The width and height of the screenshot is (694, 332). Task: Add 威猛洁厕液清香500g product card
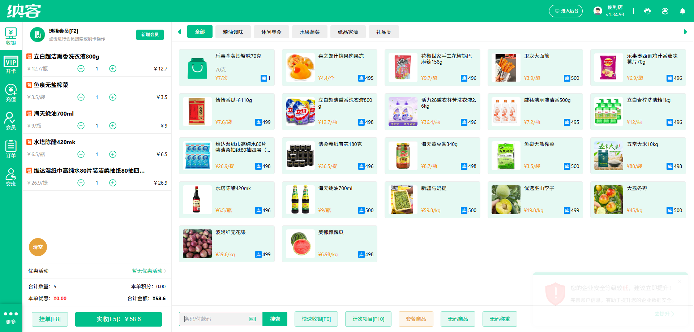535,112
